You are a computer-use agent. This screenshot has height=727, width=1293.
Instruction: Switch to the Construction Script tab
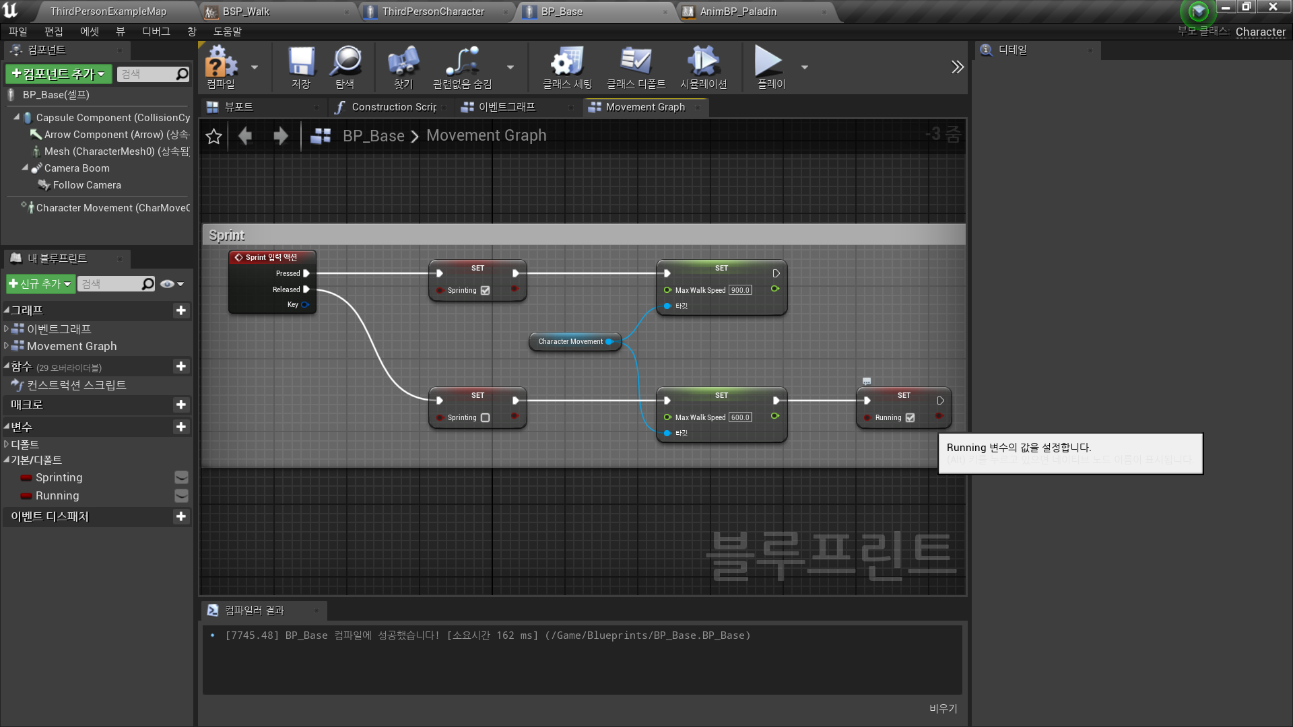point(393,107)
